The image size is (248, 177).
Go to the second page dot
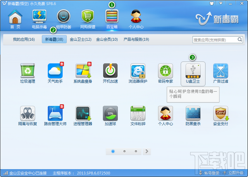(x=124, y=151)
